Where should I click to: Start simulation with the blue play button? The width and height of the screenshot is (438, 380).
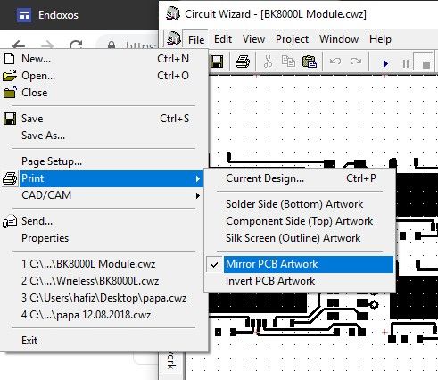point(385,63)
